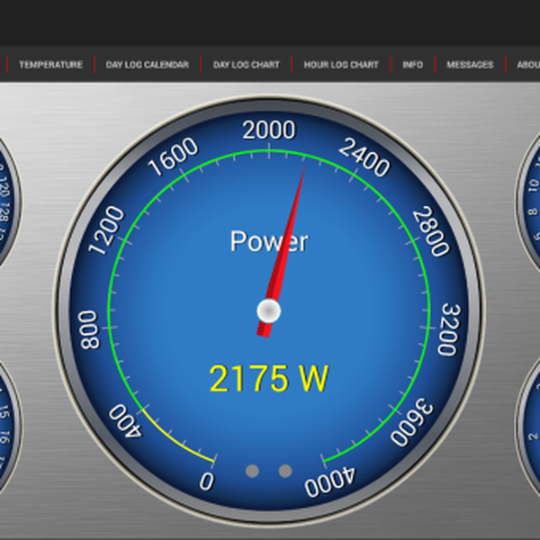Click the white center hub of needle
The height and width of the screenshot is (540, 540).
pyautogui.click(x=268, y=311)
